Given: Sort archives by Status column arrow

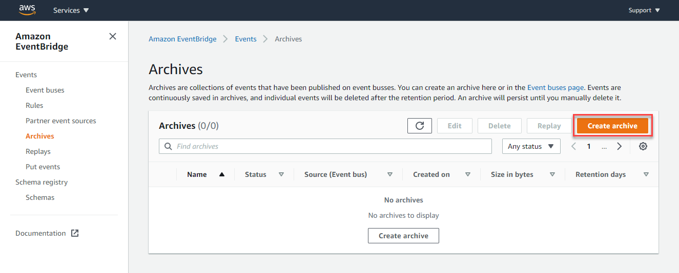Looking at the screenshot, I should (x=281, y=174).
